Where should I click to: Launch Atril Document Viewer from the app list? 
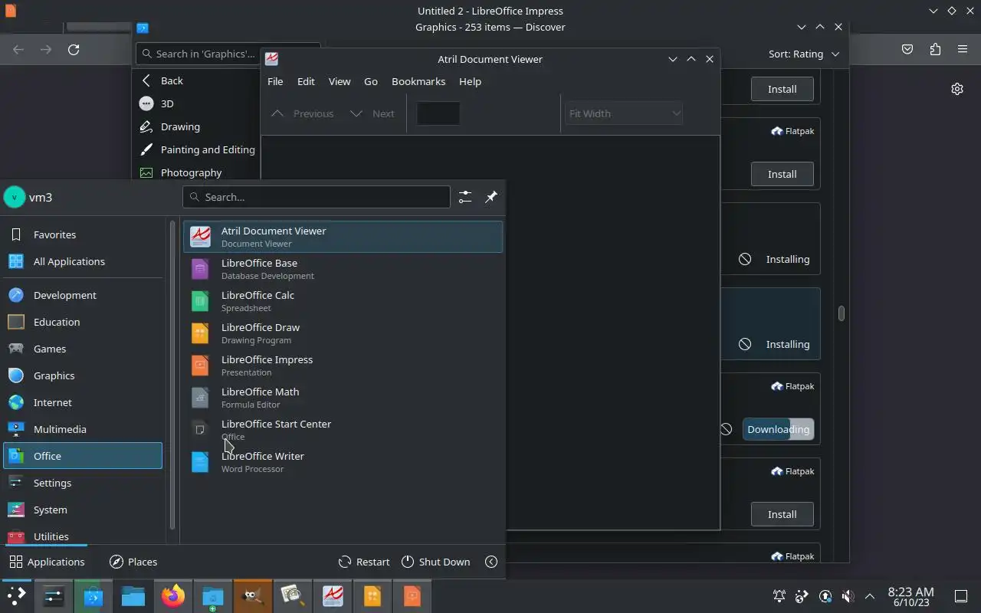coord(343,237)
